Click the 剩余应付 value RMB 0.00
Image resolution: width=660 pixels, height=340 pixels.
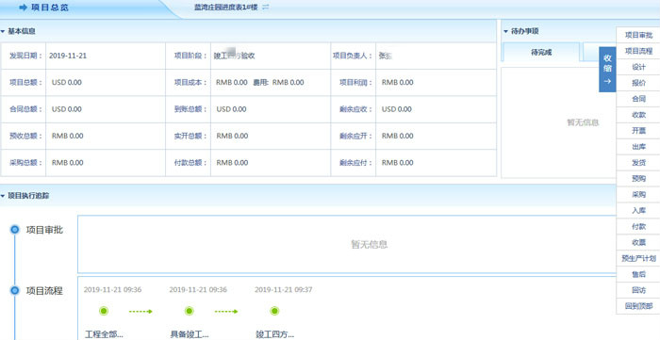pos(397,163)
